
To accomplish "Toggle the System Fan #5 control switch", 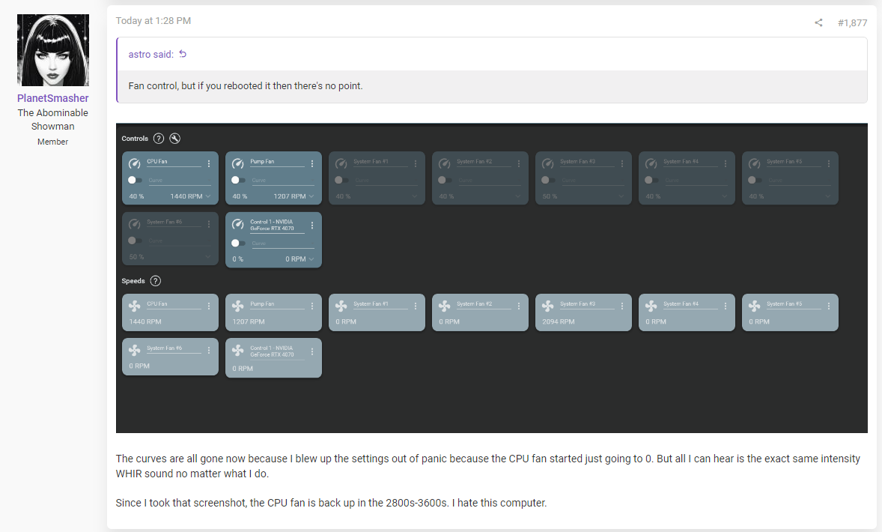I will (755, 180).
